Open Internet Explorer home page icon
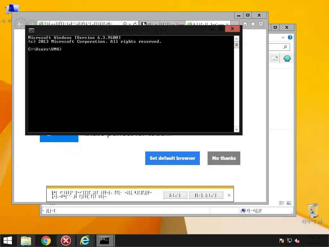 [x=245, y=24]
